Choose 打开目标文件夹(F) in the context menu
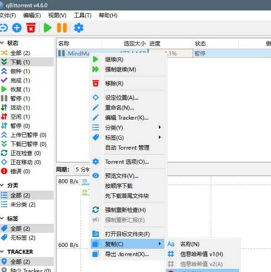271x272 pixels. [x=128, y=234]
